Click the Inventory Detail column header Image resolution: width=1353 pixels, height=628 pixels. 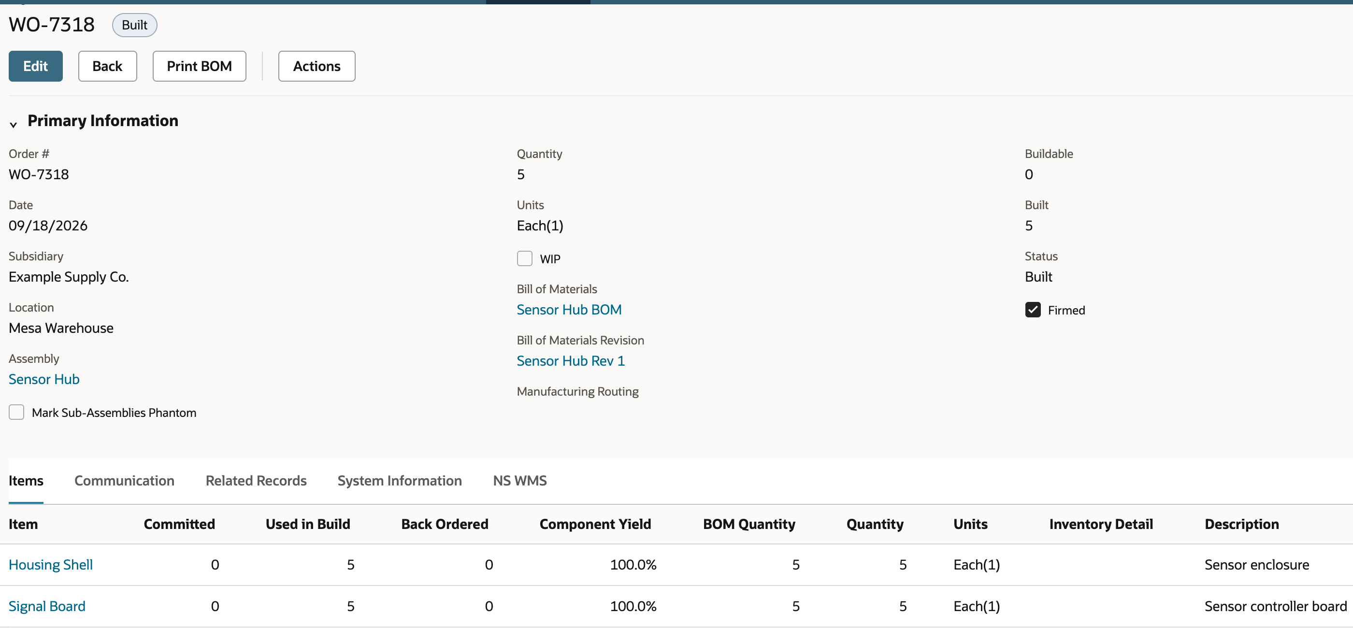pos(1101,524)
